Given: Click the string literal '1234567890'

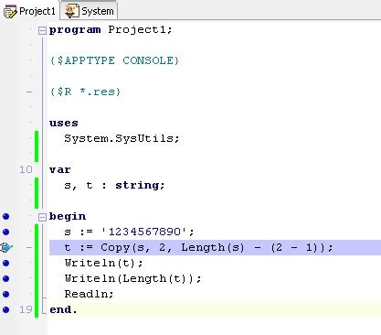Looking at the screenshot, I should point(144,232).
